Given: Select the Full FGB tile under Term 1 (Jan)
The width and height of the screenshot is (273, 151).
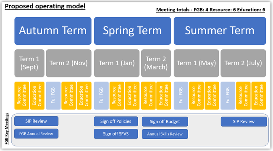Looking at the screenshot, I should click(101, 96).
